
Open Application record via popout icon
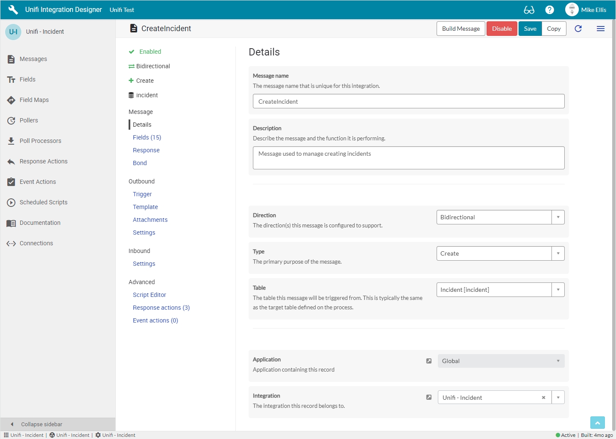point(429,361)
